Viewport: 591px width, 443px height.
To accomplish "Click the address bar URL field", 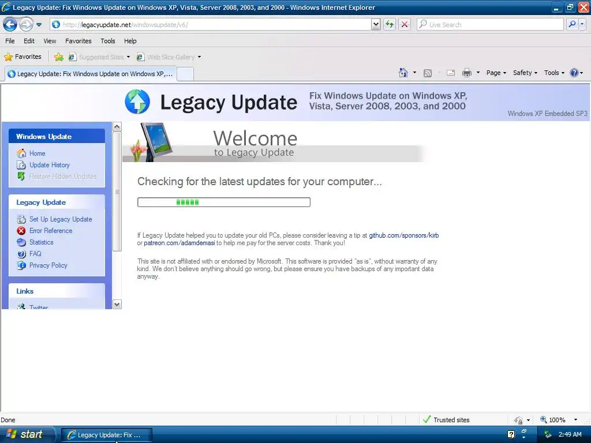I will [210, 25].
